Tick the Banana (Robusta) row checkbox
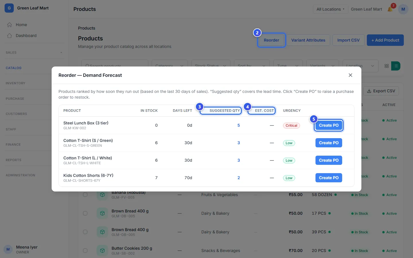 [x=85, y=195]
